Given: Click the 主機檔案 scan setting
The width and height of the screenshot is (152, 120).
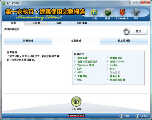Looking at the screenshot, I should tap(82, 76).
